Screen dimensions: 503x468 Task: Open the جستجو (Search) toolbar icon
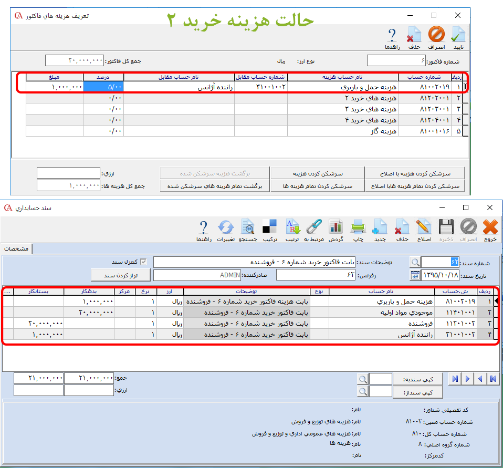(x=247, y=227)
